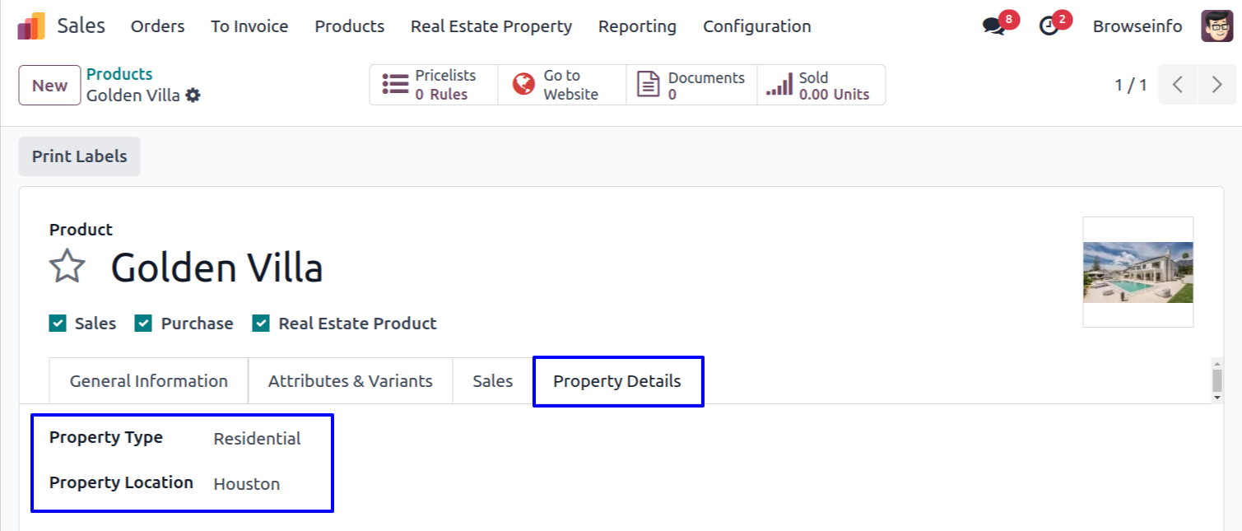Disable the Real Estate Product checkbox
The width and height of the screenshot is (1242, 531).
click(x=261, y=324)
